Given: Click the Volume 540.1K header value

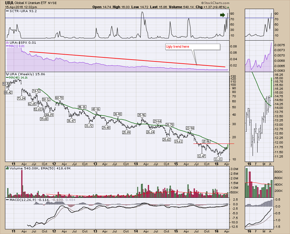Looking at the screenshot, I should (x=181, y=7).
